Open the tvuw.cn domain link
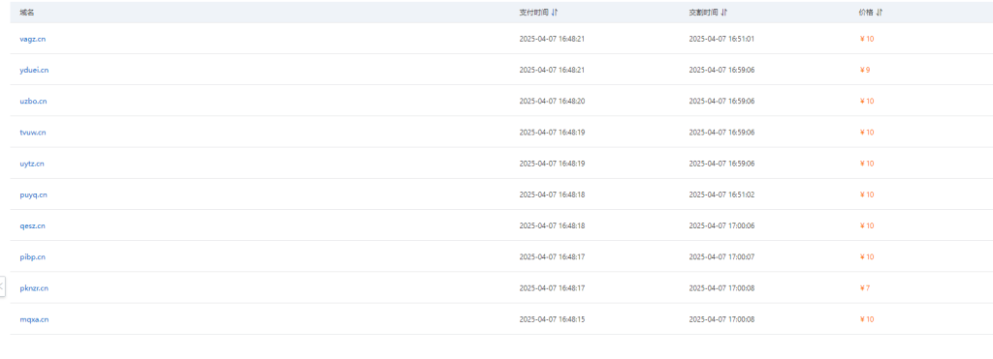 [33, 133]
